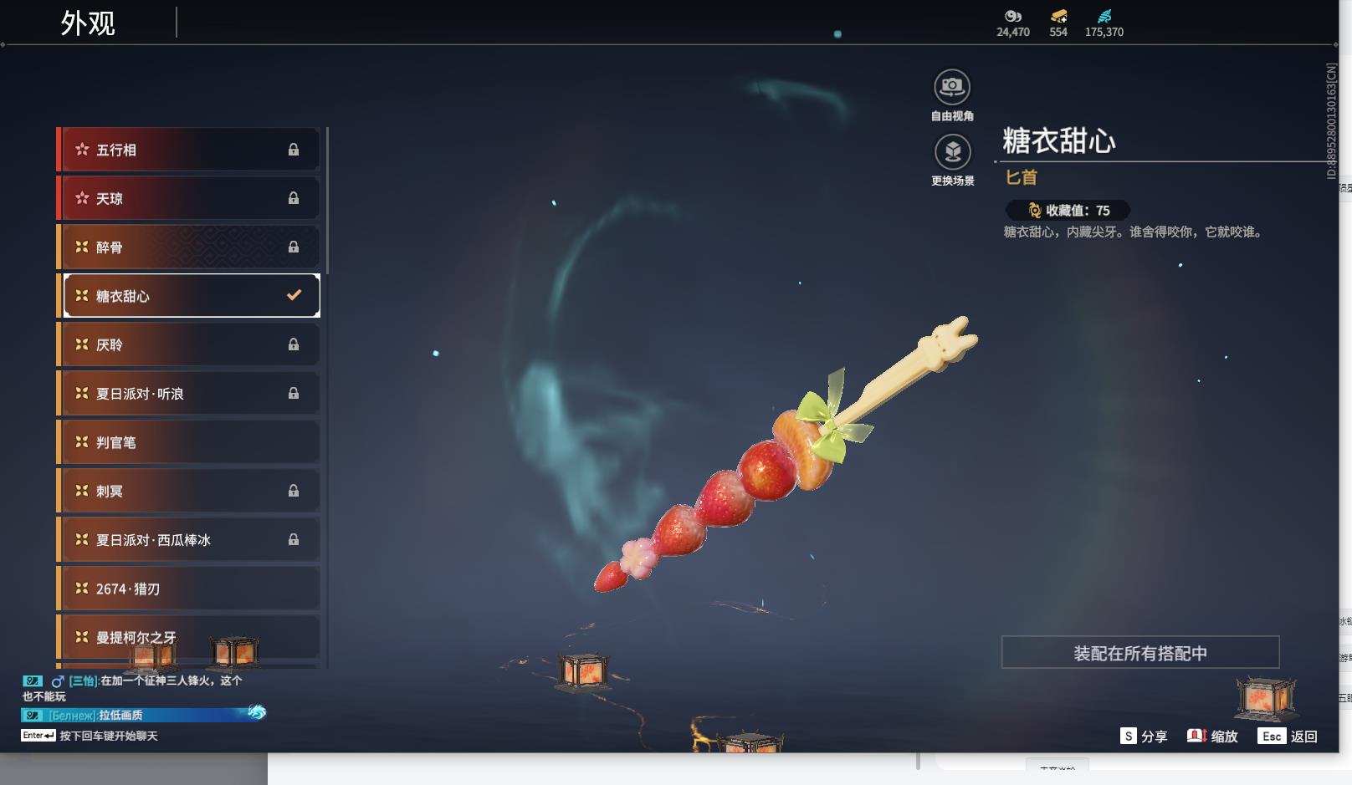The height and width of the screenshot is (785, 1352).
Task: Click the 自由视角 camera icon
Action: point(952,86)
